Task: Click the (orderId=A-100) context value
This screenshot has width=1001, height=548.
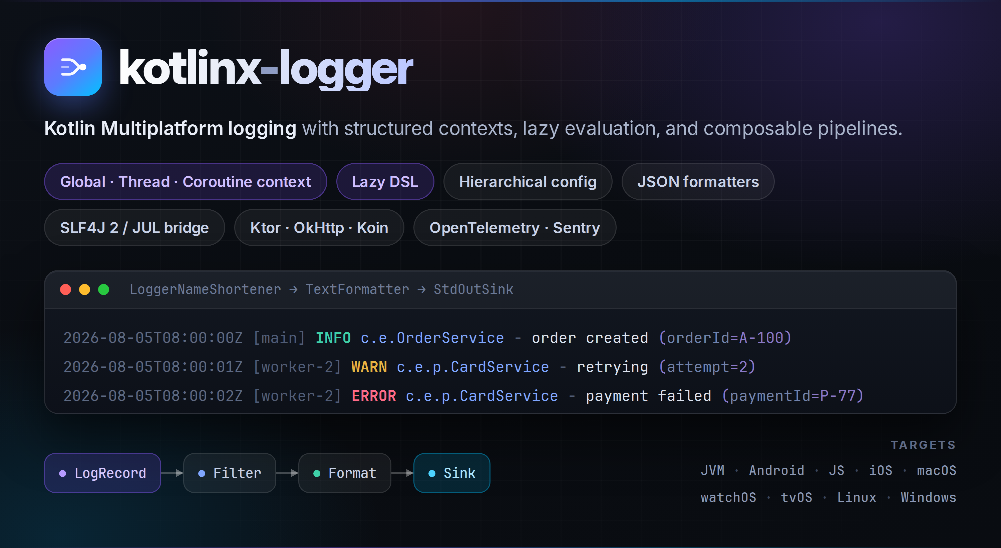Action: click(725, 338)
